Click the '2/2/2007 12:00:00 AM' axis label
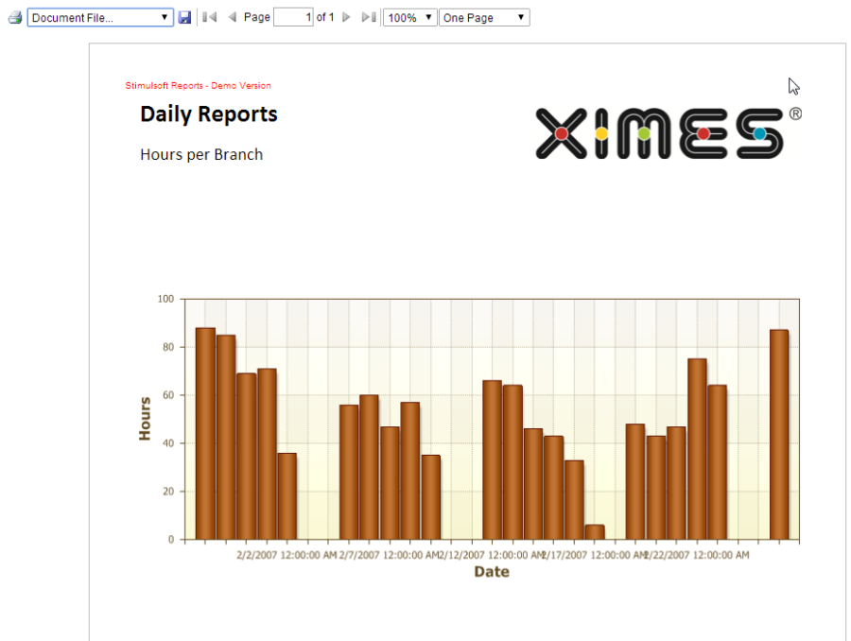Viewport: 851px width, 641px height. [x=287, y=555]
